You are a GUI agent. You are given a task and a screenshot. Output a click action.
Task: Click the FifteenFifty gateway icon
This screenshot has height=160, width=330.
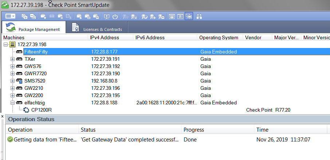pyautogui.click(x=19, y=52)
